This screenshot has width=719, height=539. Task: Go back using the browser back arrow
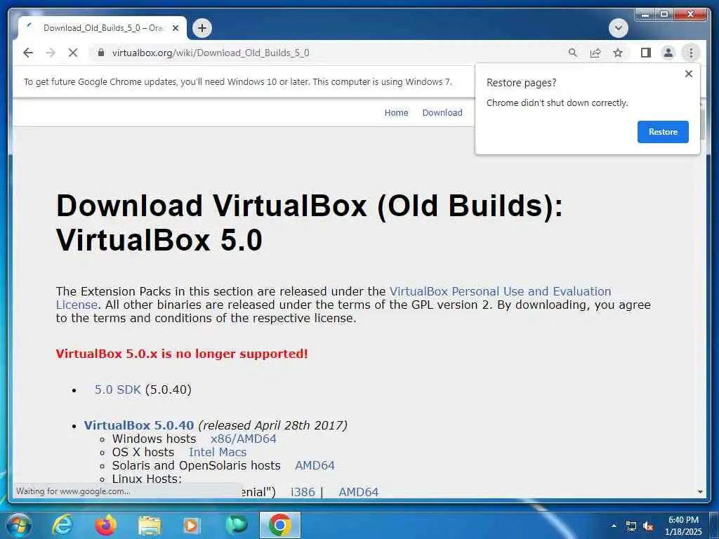(28, 53)
